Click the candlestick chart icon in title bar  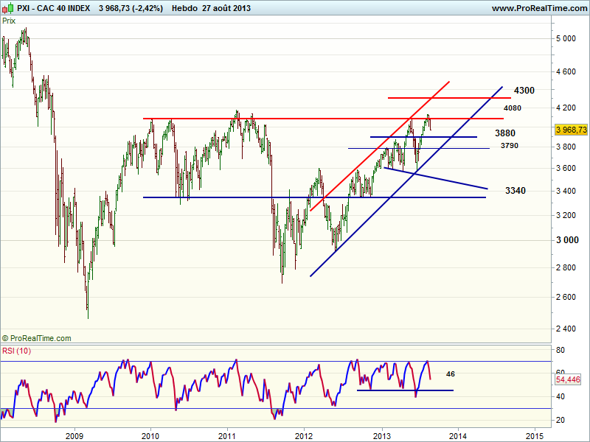tap(7, 8)
